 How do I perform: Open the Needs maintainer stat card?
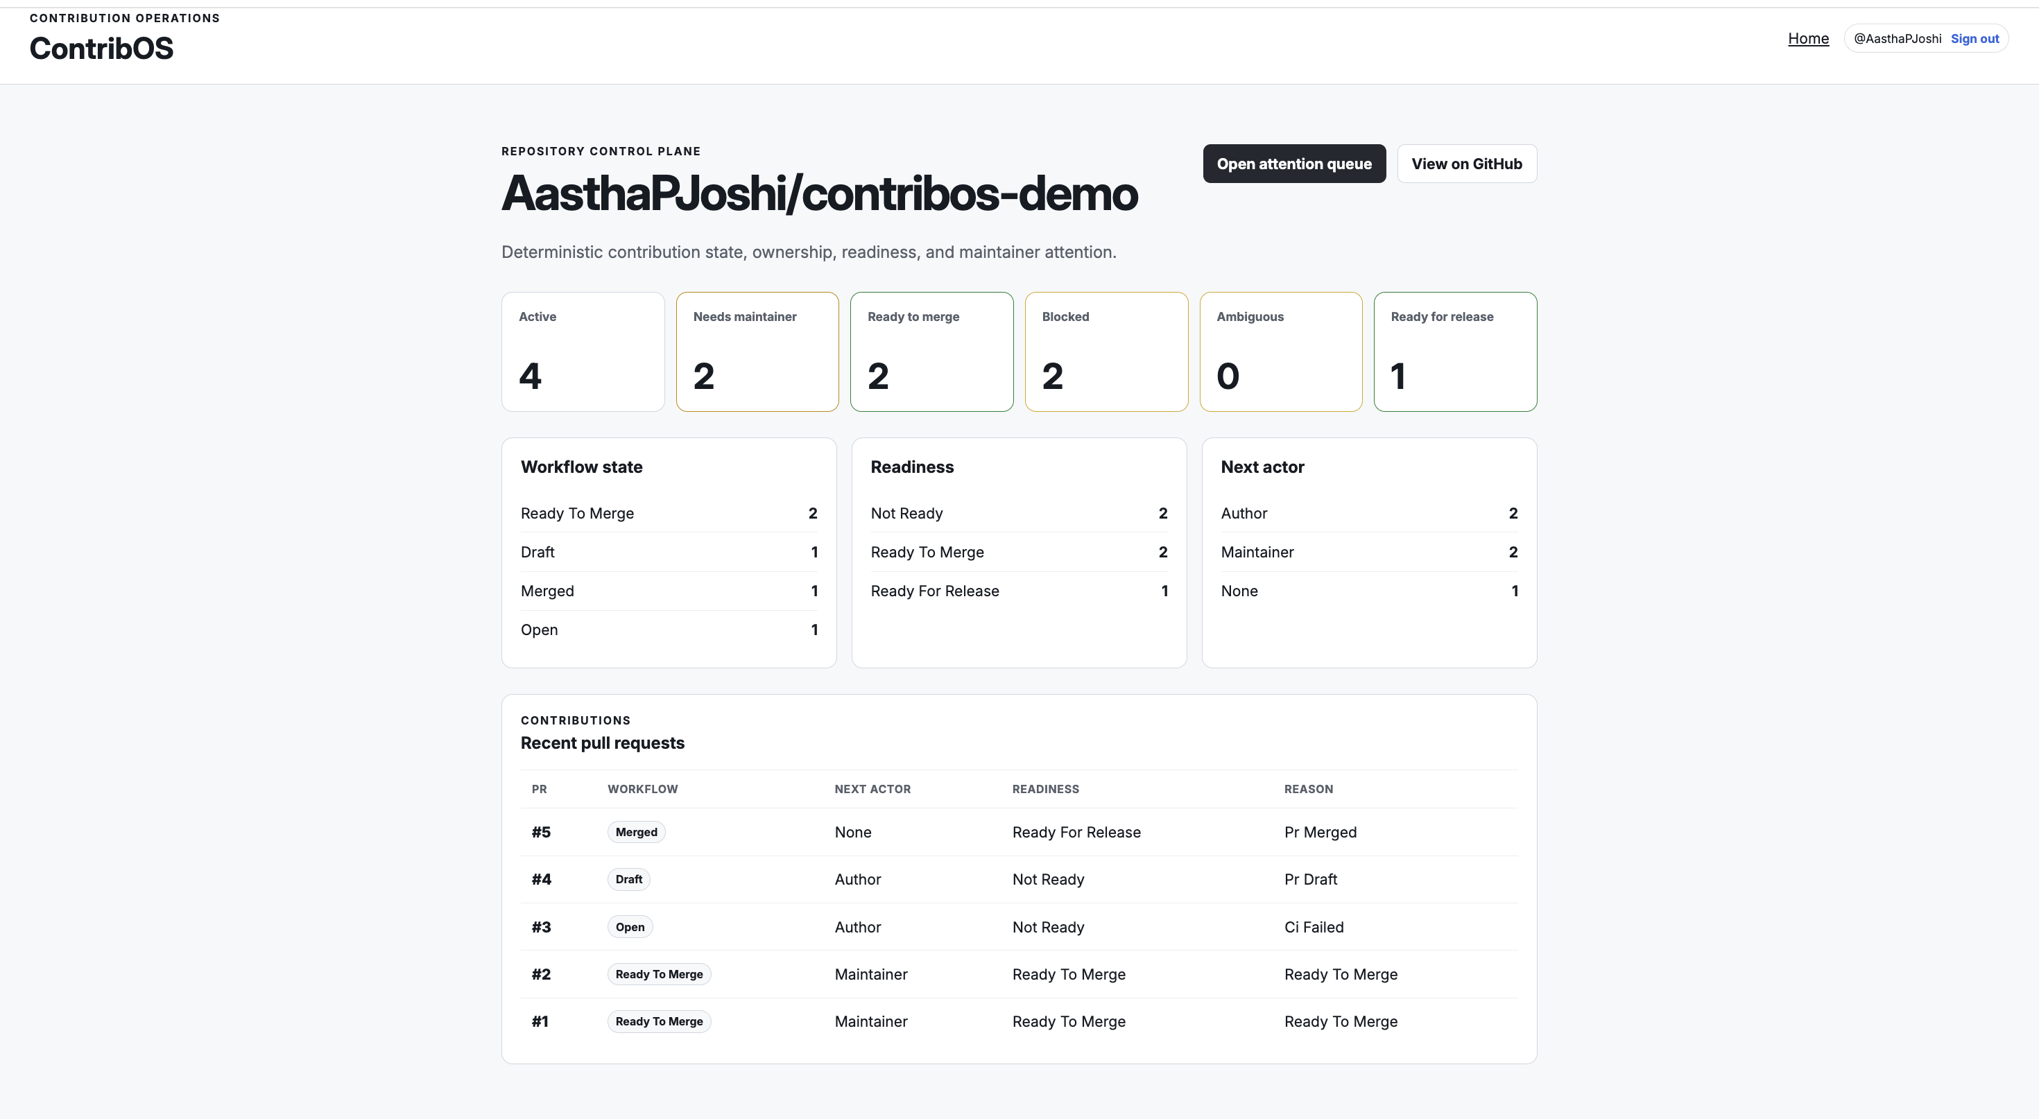click(x=757, y=352)
